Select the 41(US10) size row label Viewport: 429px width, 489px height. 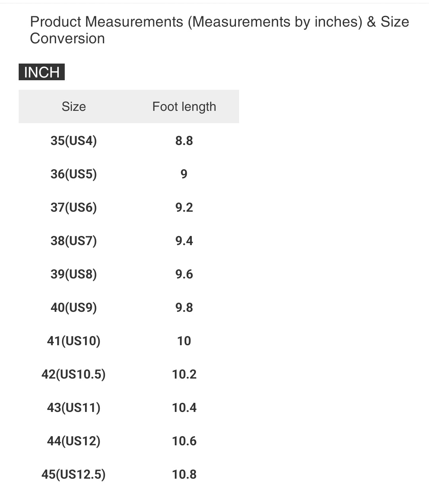73,341
